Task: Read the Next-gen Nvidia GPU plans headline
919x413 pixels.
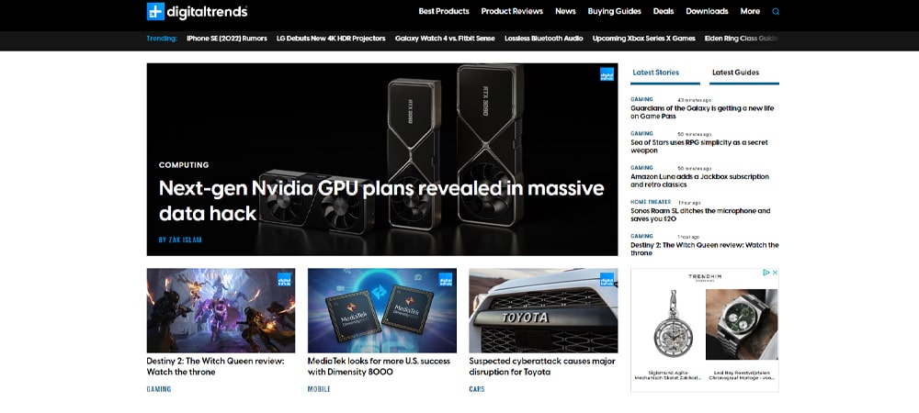Action: tap(380, 200)
